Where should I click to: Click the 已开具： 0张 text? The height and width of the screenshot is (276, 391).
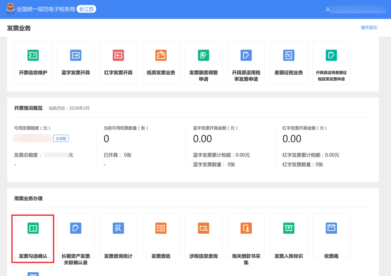click(117, 155)
